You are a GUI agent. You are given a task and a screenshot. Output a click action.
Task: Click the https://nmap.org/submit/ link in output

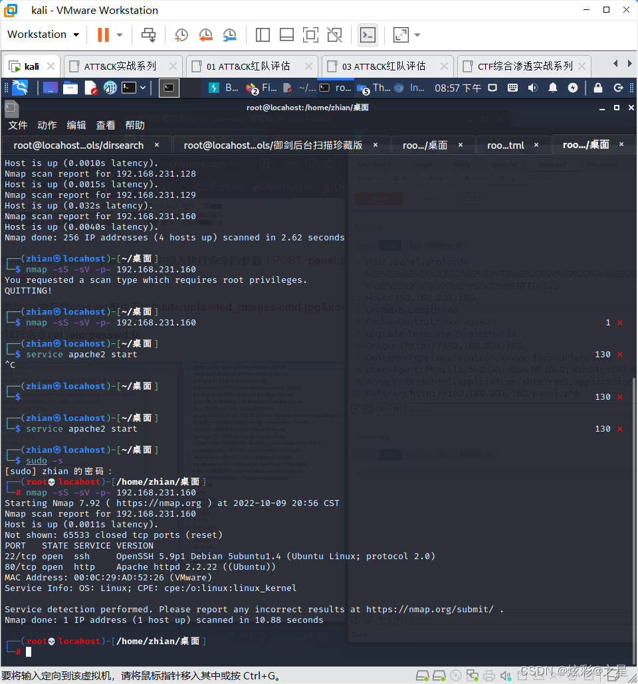click(x=430, y=610)
